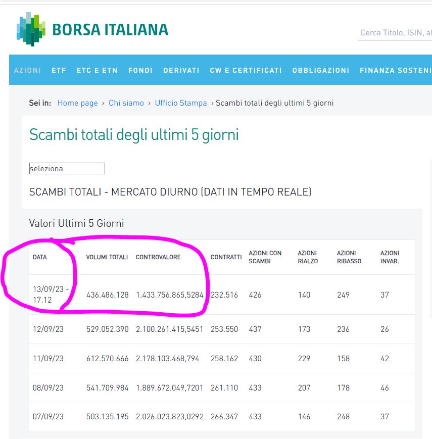Open the AZIONI menu
This screenshot has width=432, height=439.
[27, 70]
